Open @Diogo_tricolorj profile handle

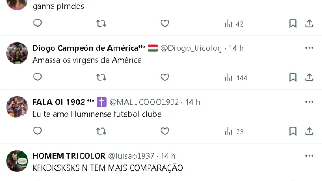tap(191, 48)
